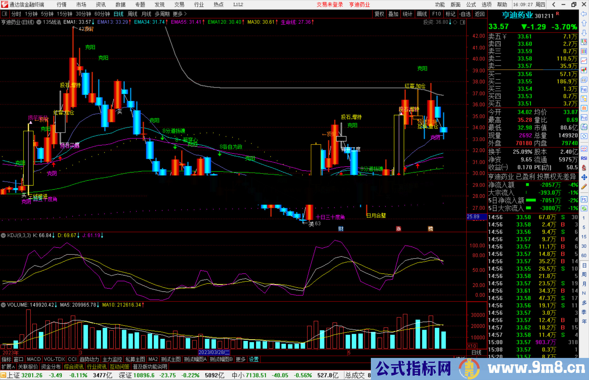Image resolution: width=589 pixels, height=380 pixels.
Task: Click the f(x) formula icon in sidebar
Action: pyautogui.click(x=584, y=127)
